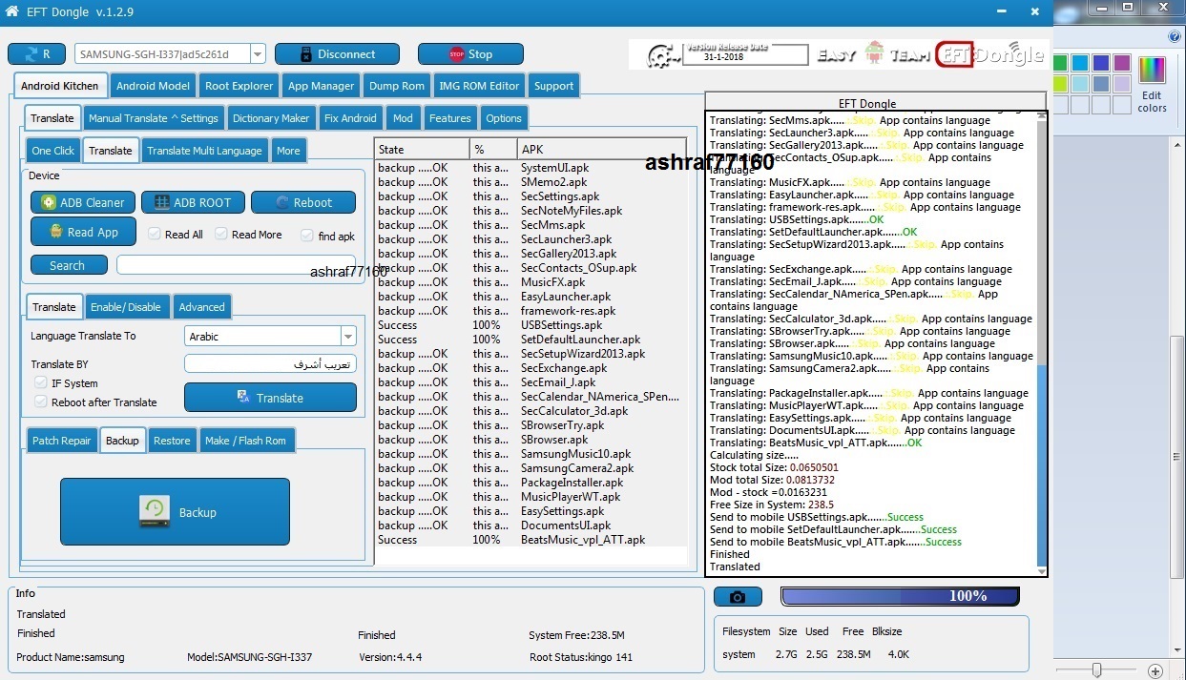Select the BeatsMusic_vpl_ATT.apk row
The image size is (1186, 680).
(531, 540)
